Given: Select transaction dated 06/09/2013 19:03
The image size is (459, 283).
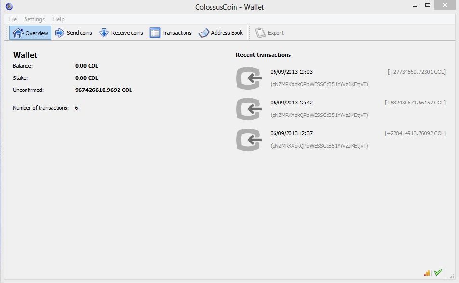Looking at the screenshot, I should click(291, 72).
